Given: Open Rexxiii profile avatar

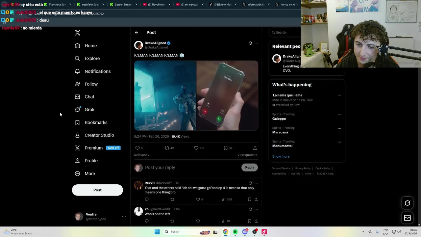Looking at the screenshot, I should tap(138, 185).
